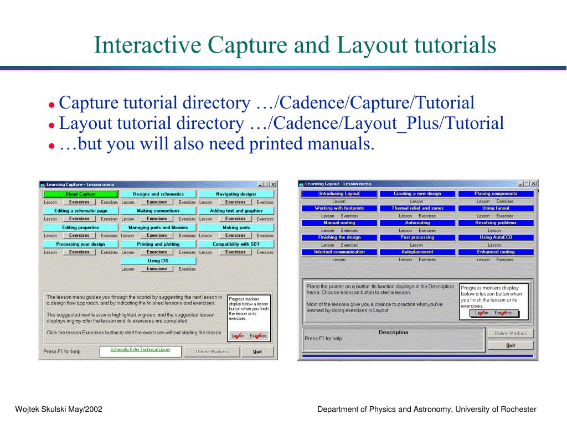Click Delete Markers in Layout window
567x425 pixels.
[x=511, y=333]
